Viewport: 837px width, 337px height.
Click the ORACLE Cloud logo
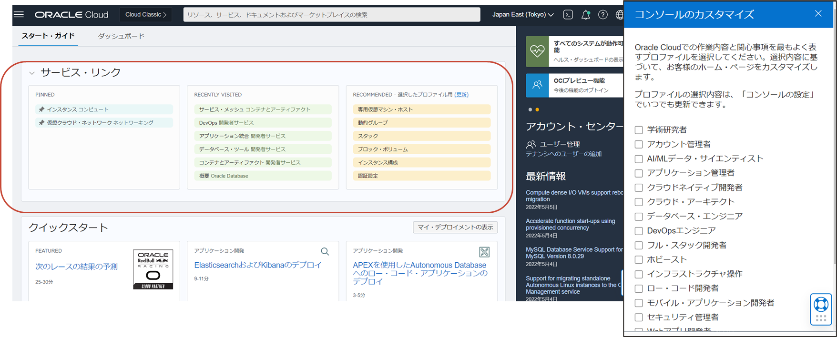[71, 15]
